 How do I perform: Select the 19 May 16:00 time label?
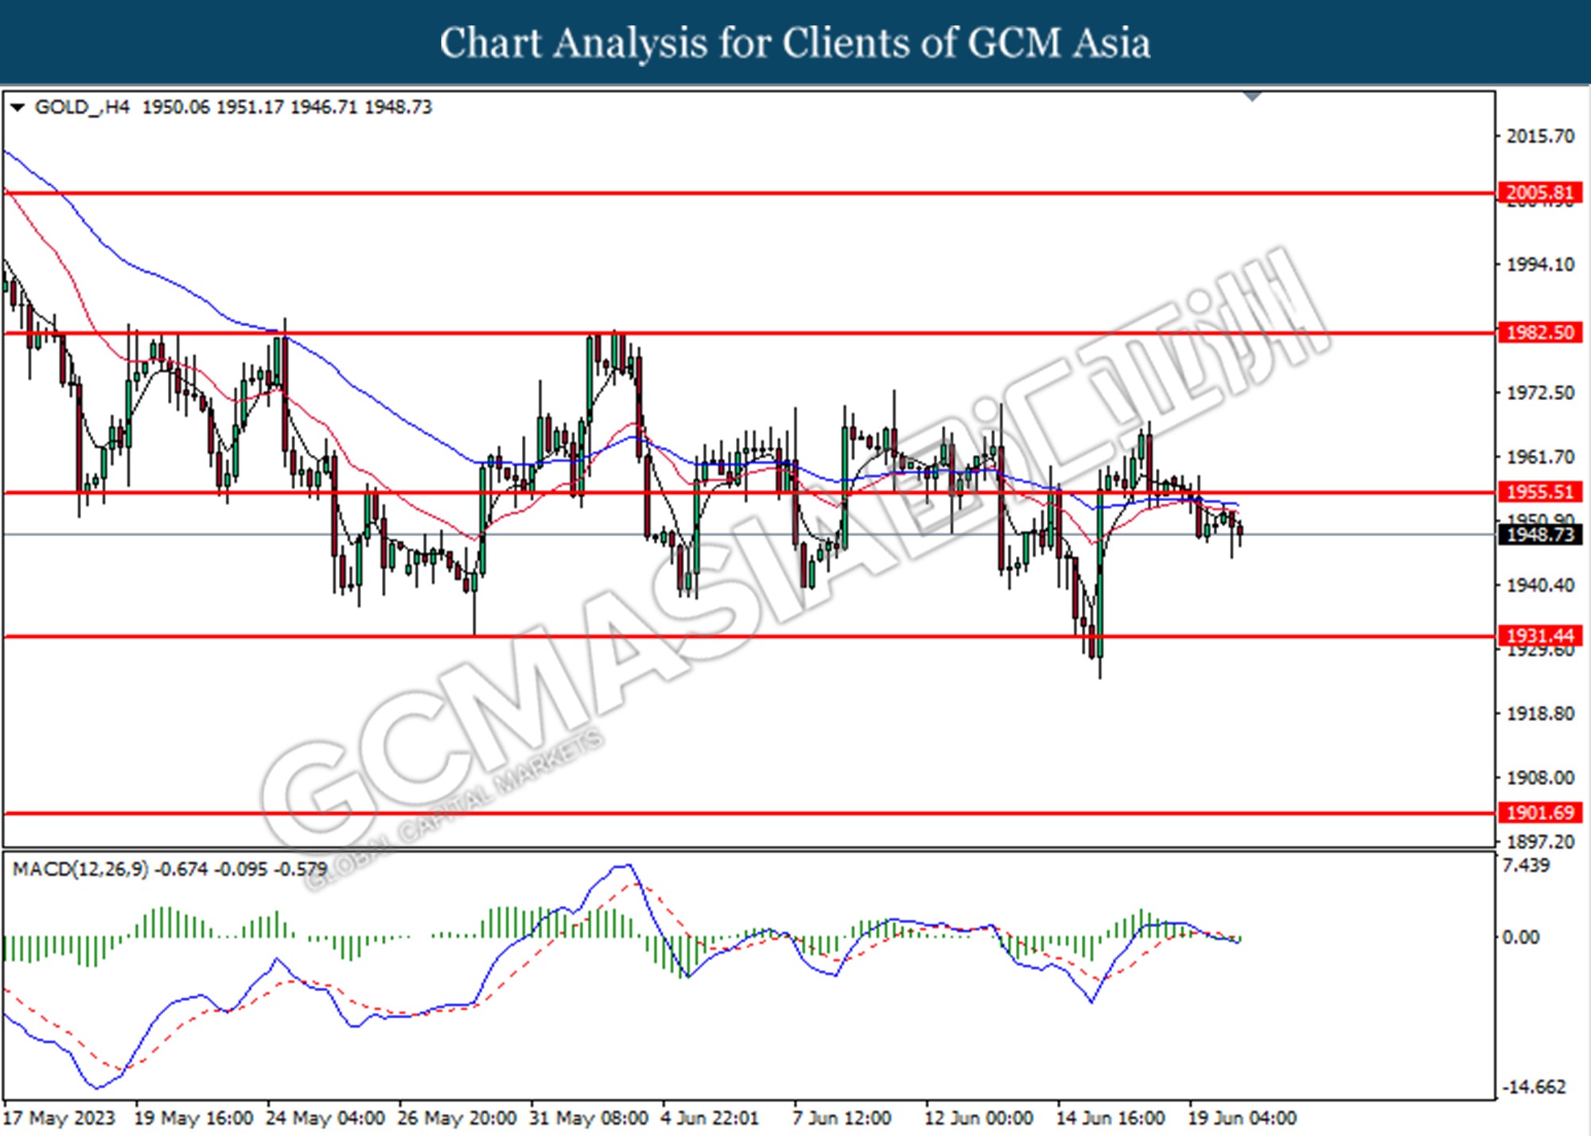(x=193, y=1118)
